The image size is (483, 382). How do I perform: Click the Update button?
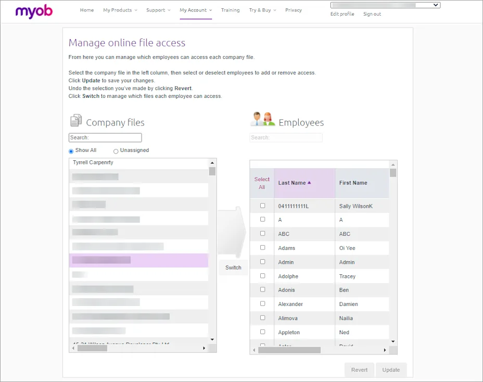[x=391, y=370]
